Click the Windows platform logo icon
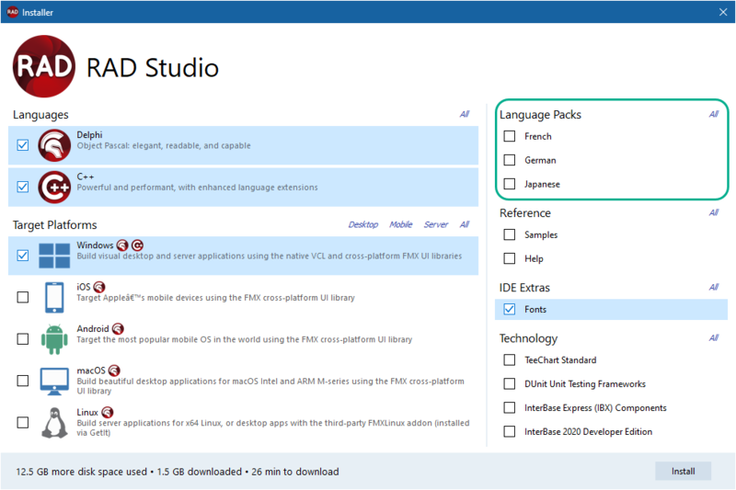Screen dimensions: 736x490 point(54,256)
